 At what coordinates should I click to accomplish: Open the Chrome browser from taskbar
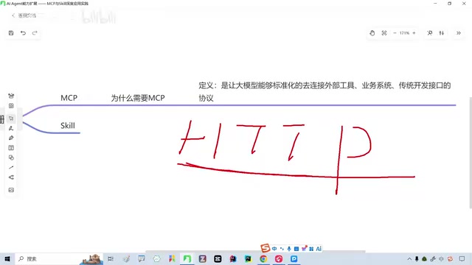[x=263, y=258]
